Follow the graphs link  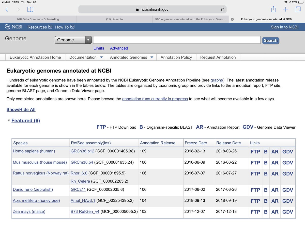(x=217, y=80)
